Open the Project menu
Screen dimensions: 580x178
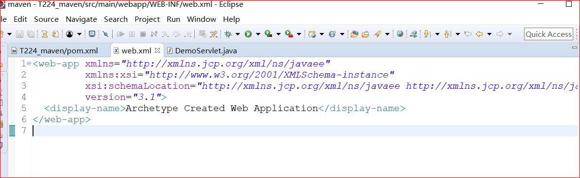(x=147, y=19)
